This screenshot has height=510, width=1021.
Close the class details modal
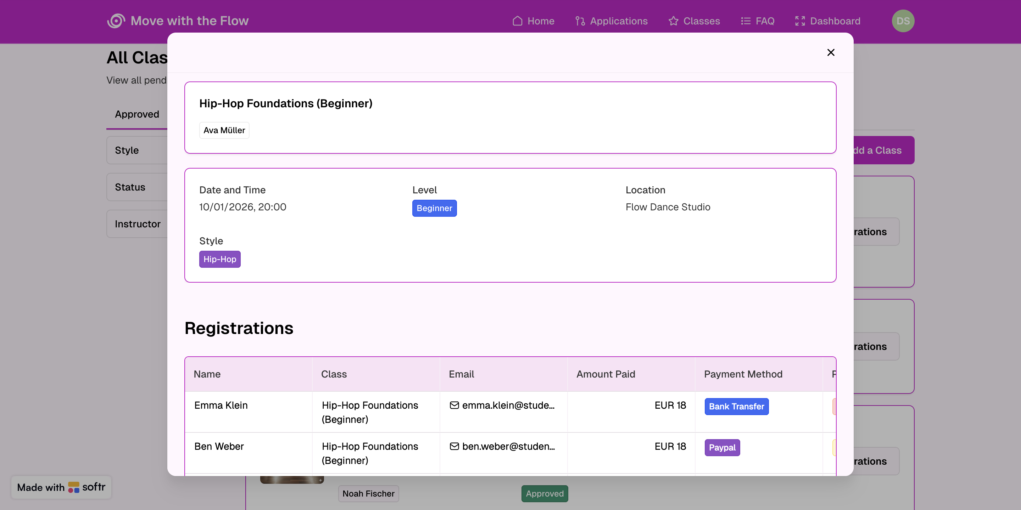[831, 52]
